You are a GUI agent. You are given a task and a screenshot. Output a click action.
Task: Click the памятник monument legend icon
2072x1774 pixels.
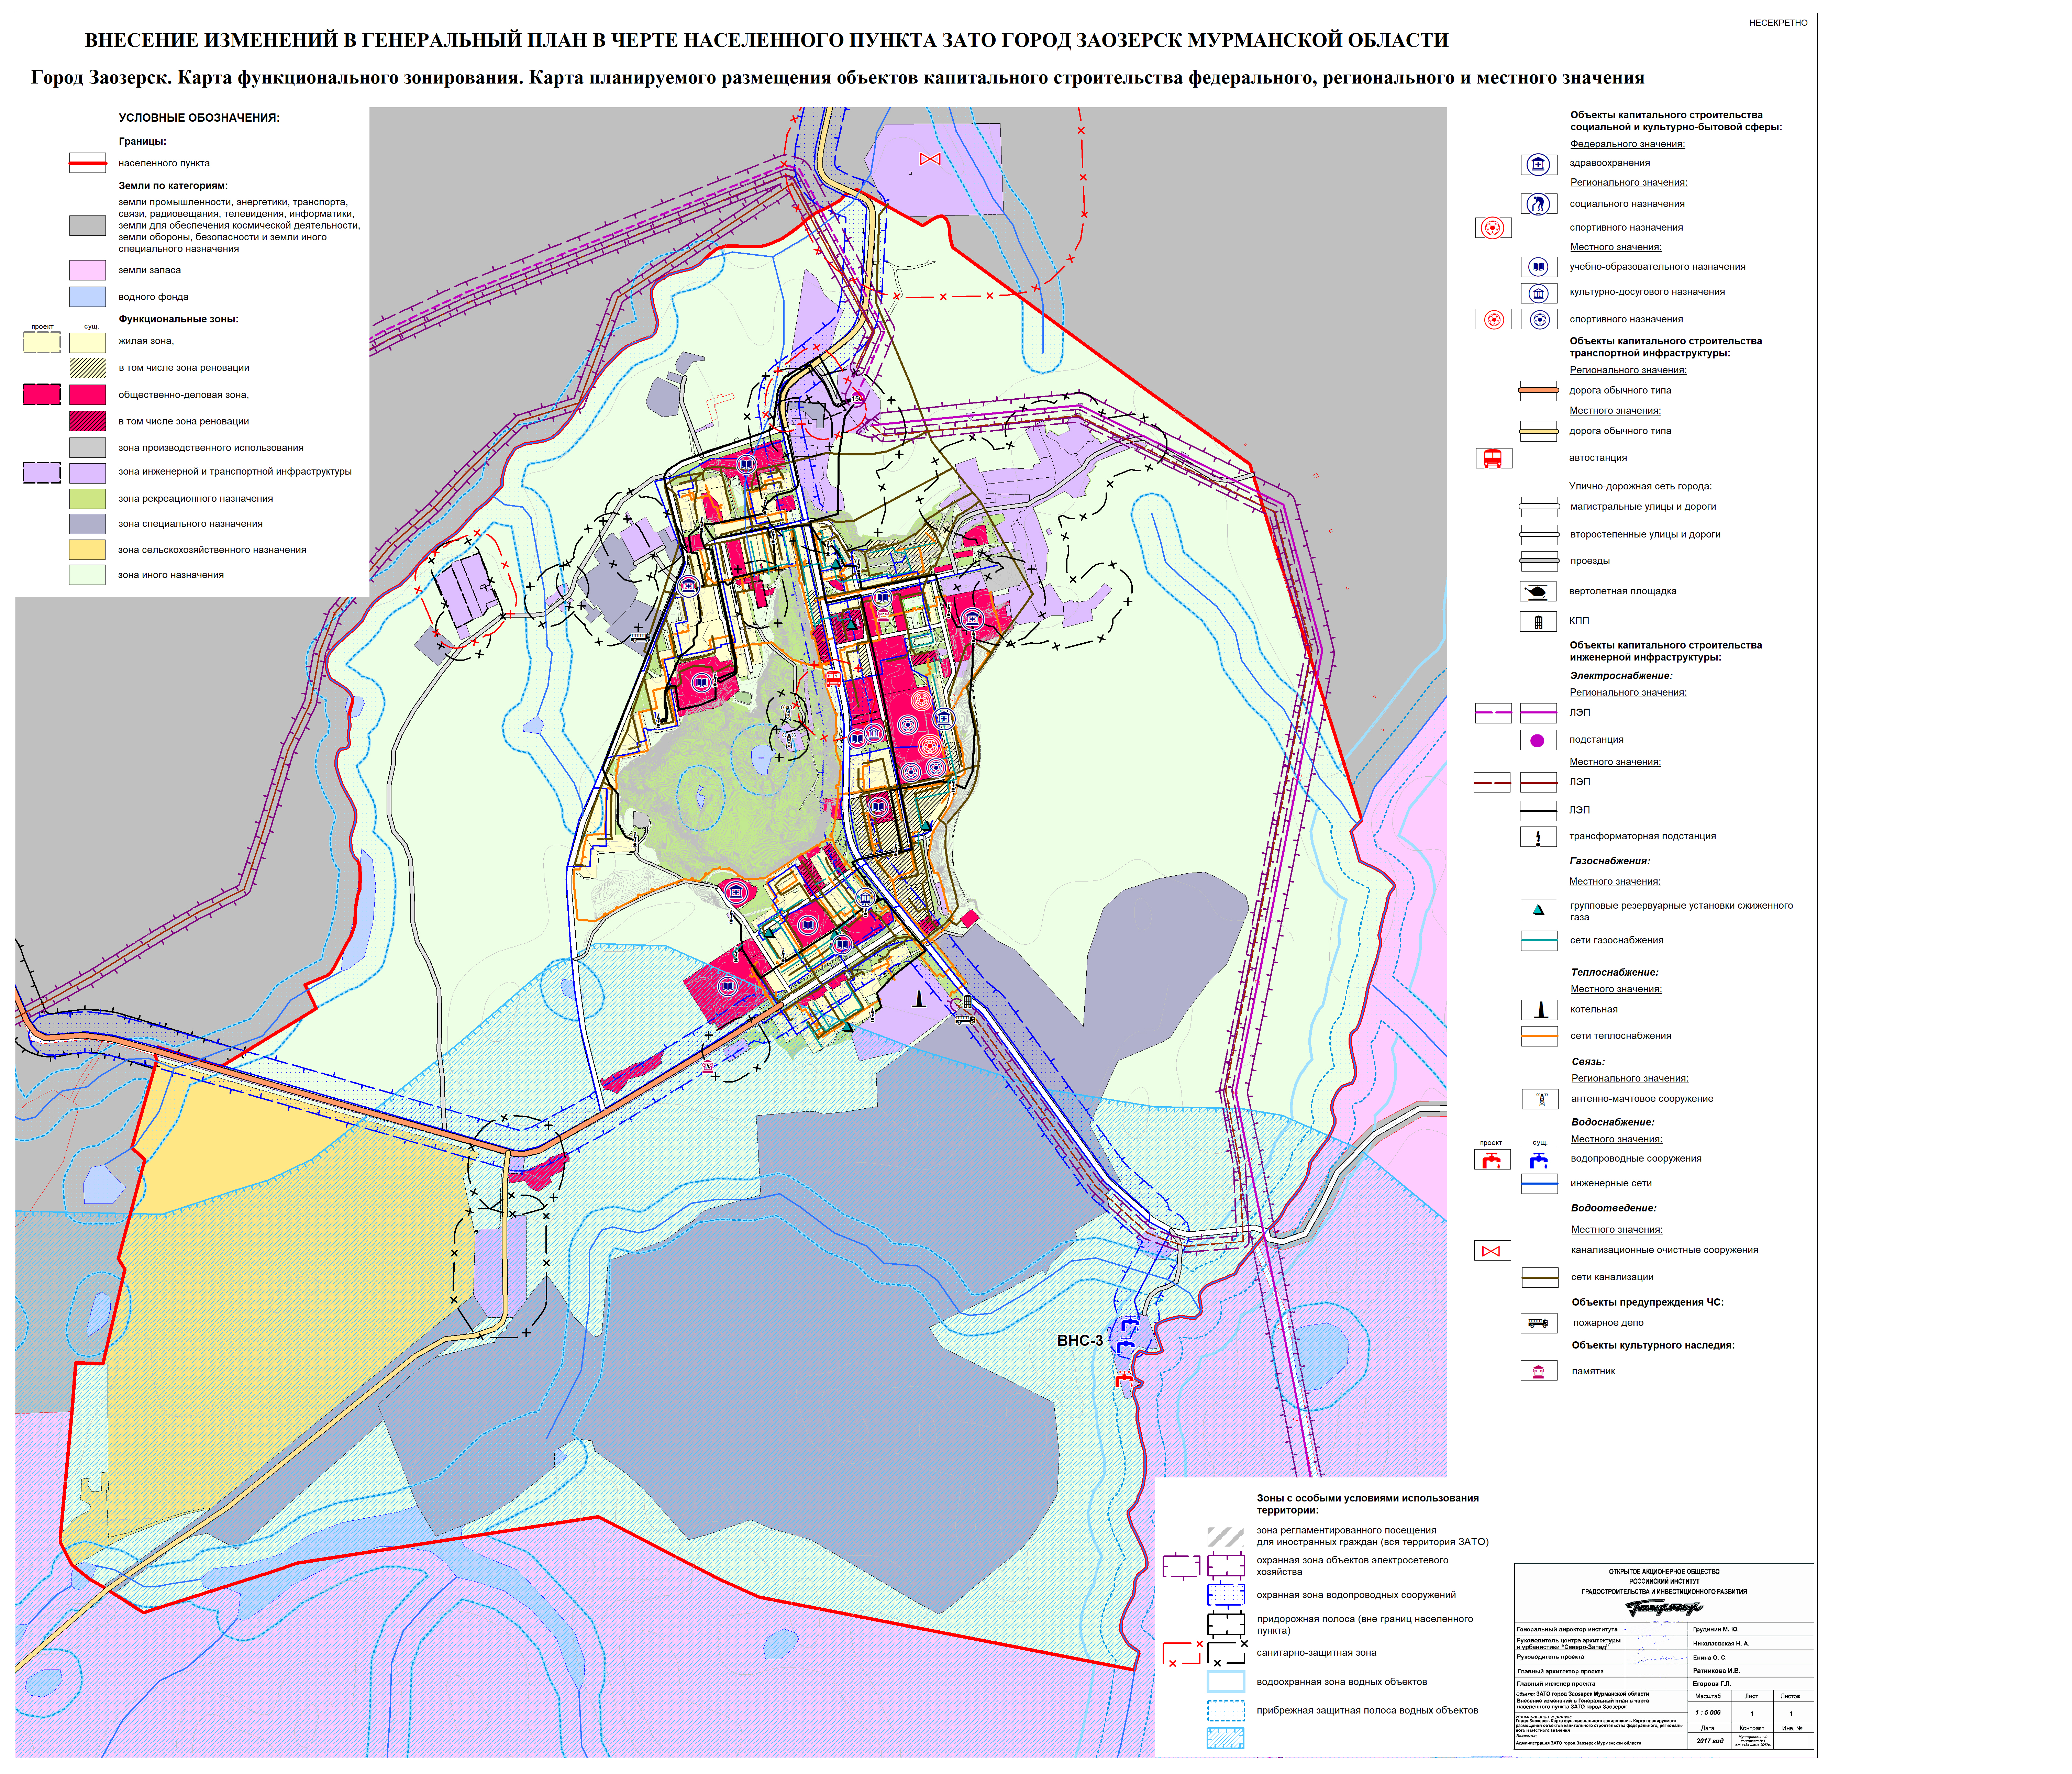point(1538,1372)
